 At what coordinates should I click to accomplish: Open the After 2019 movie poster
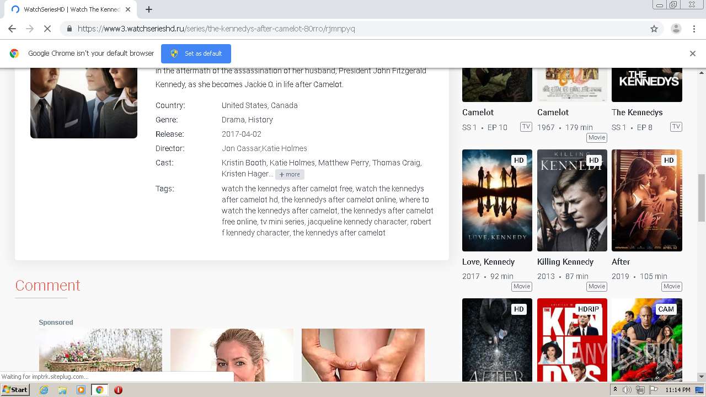(647, 200)
